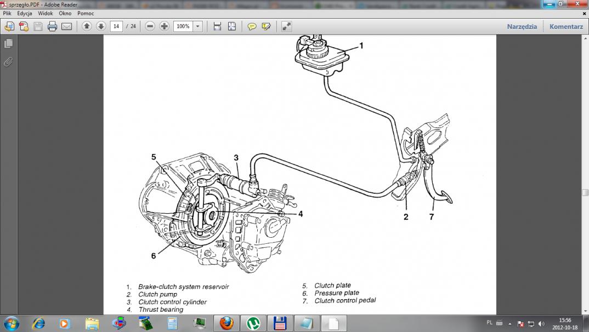Click the print document icon

coord(52,26)
